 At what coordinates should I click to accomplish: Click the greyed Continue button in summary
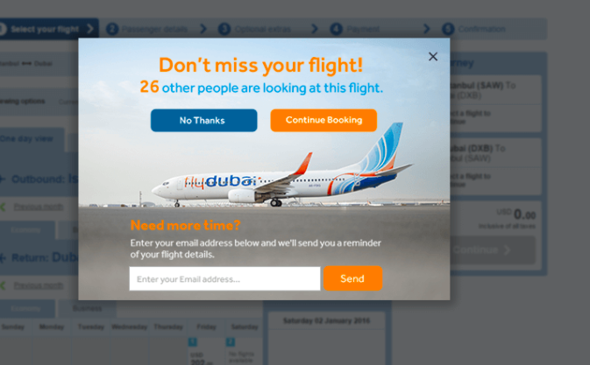coord(493,249)
